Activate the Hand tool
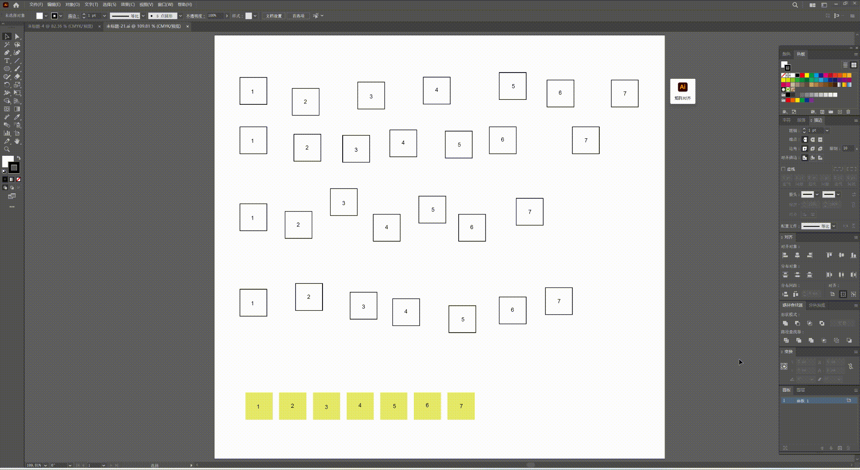 (17, 141)
